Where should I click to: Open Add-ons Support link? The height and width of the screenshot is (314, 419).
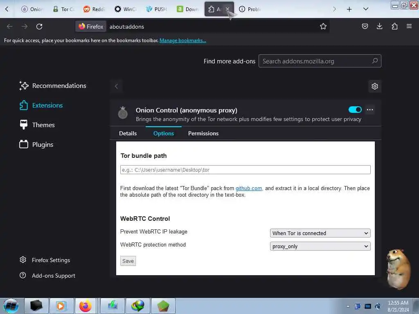coord(48,276)
